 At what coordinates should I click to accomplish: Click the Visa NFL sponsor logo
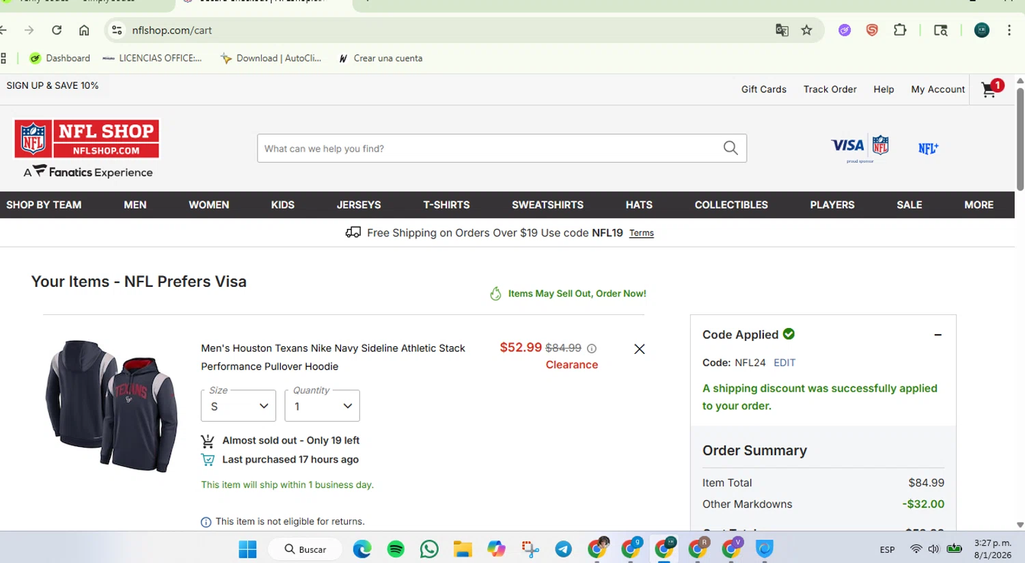coord(860,147)
